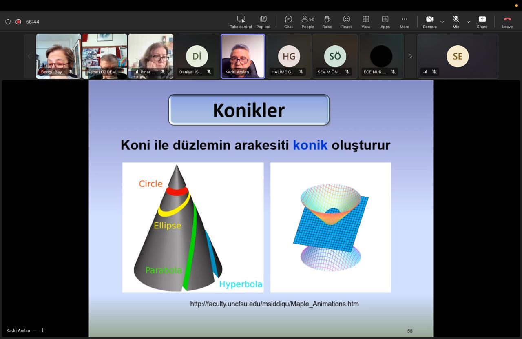
Task: Select Pınar video tile
Action: [x=150, y=56]
